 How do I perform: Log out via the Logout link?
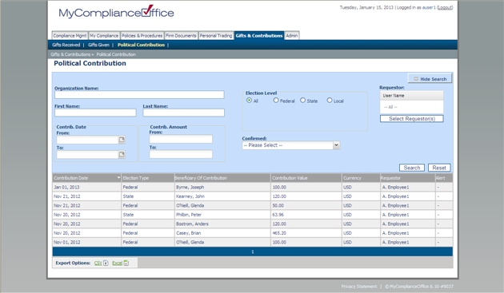(445, 7)
